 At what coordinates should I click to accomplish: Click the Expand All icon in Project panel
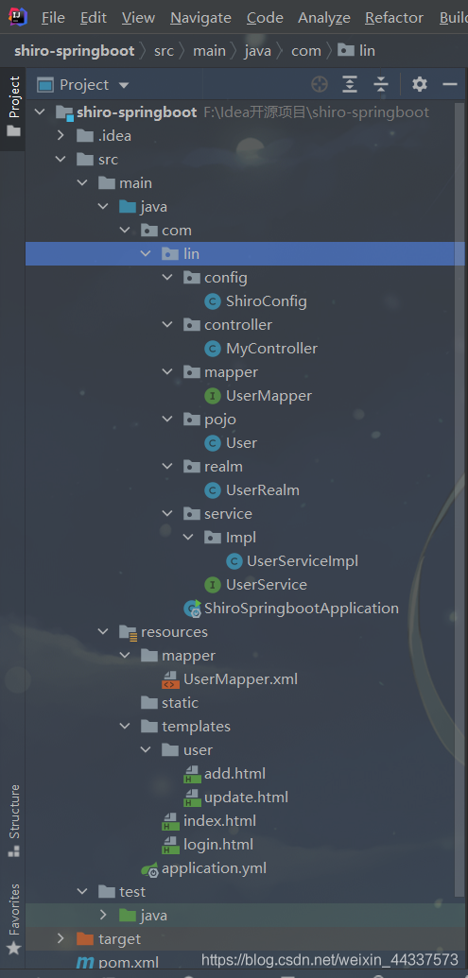350,84
